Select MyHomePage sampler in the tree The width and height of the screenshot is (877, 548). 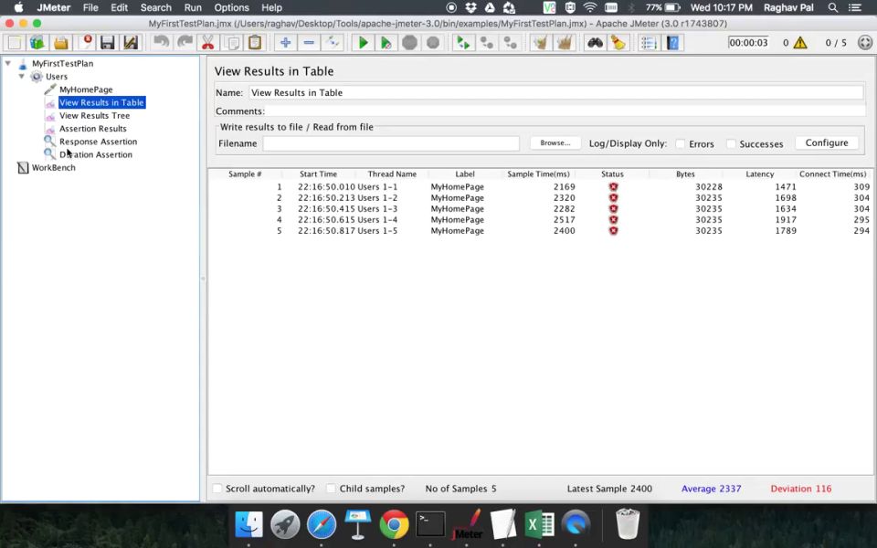pos(86,90)
